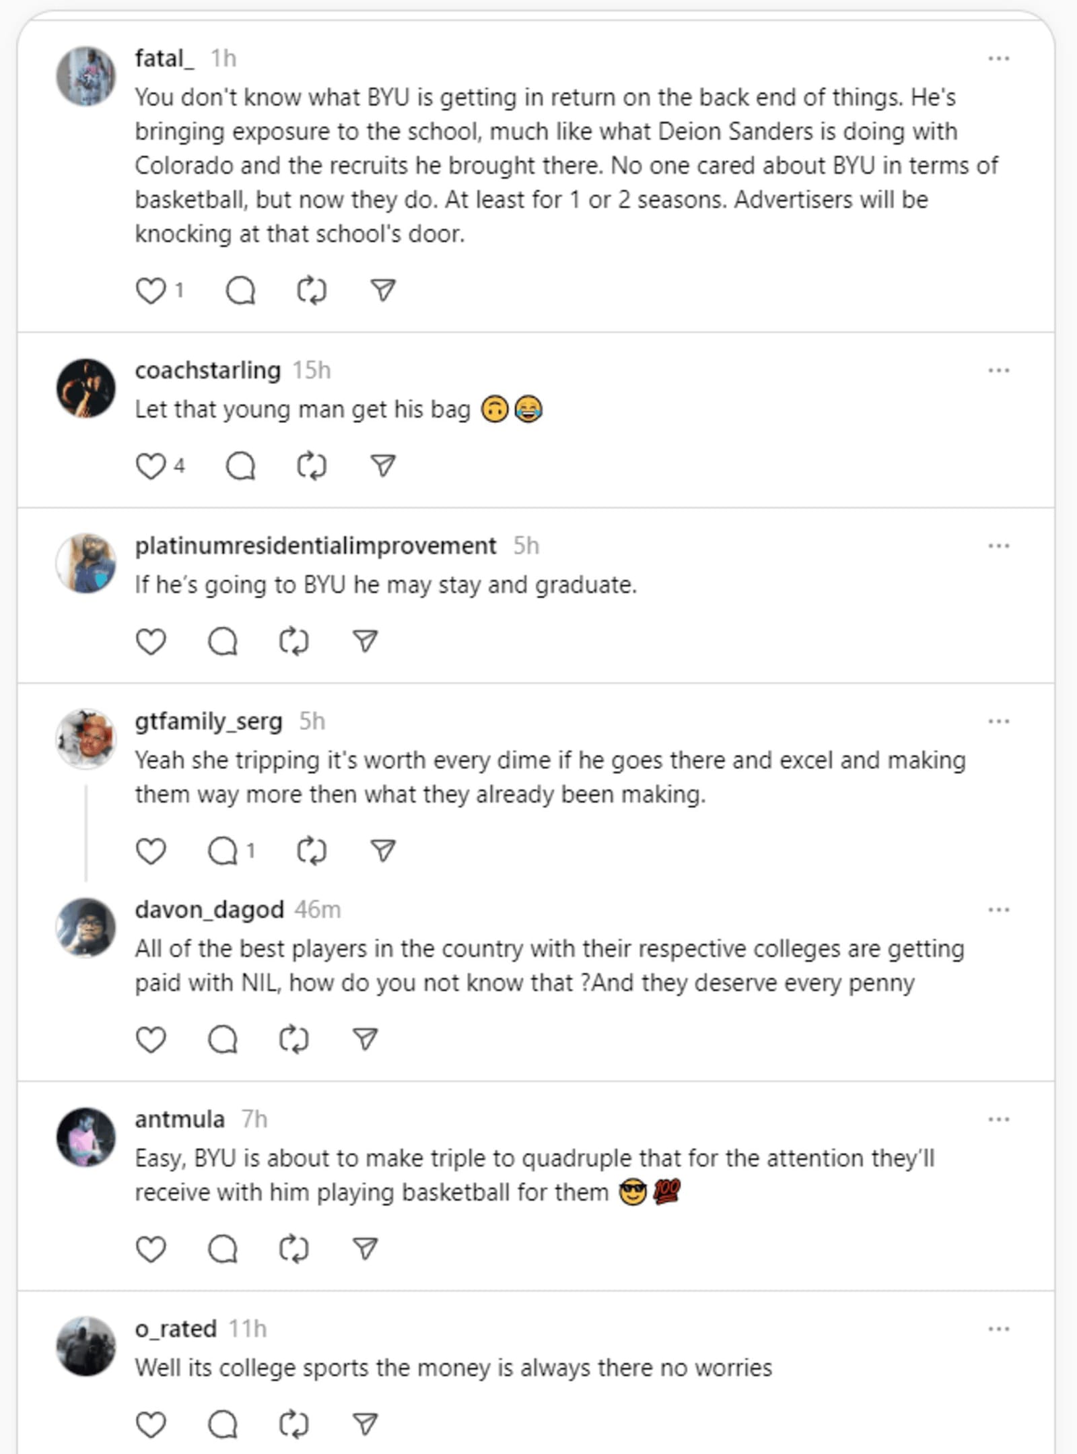
Task: Like fatal_'s comment about BYU exposure
Action: [x=152, y=290]
